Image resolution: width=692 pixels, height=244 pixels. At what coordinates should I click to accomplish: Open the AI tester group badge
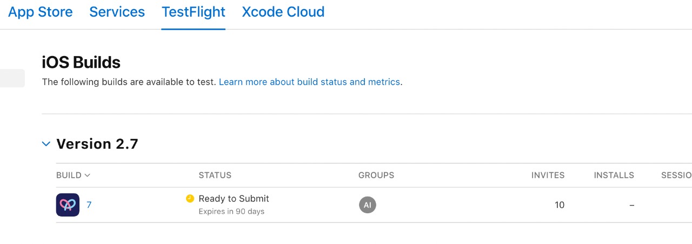(367, 205)
